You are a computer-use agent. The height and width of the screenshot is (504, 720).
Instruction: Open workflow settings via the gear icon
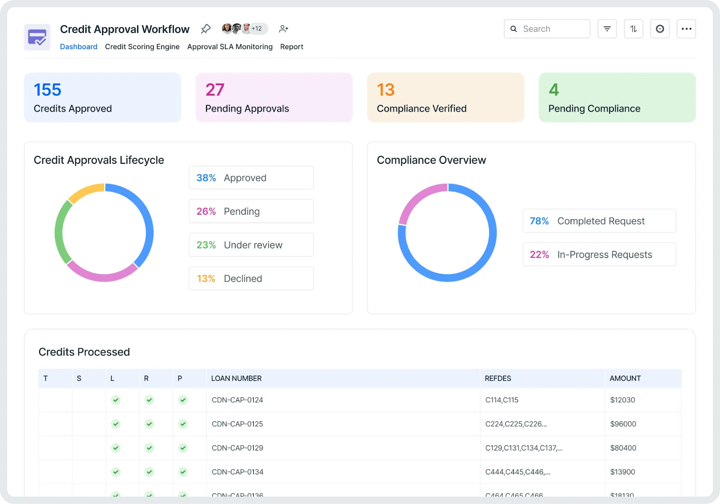click(660, 28)
